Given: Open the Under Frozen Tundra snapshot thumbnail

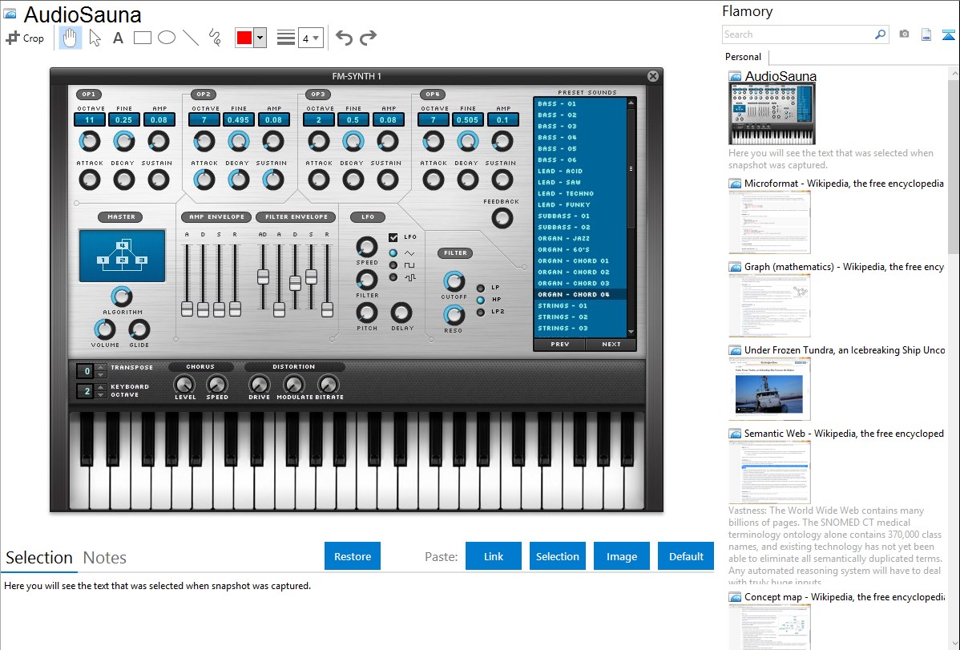Looking at the screenshot, I should [x=769, y=389].
